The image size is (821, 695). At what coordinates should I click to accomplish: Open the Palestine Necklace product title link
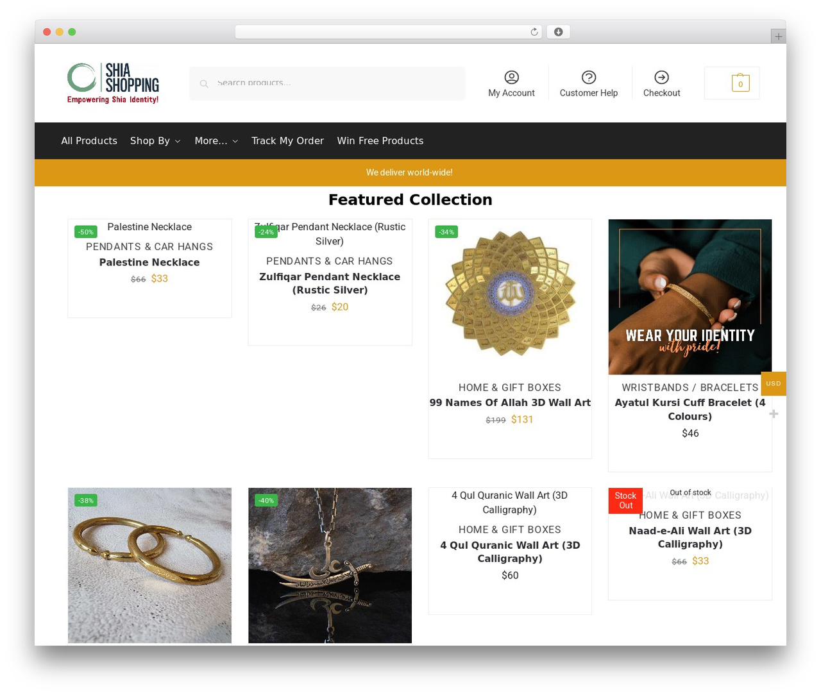pos(149,262)
